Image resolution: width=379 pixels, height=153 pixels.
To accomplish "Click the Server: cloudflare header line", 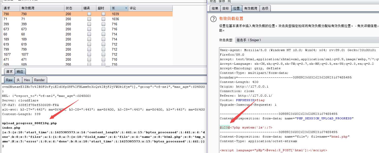I will click(x=20, y=100).
